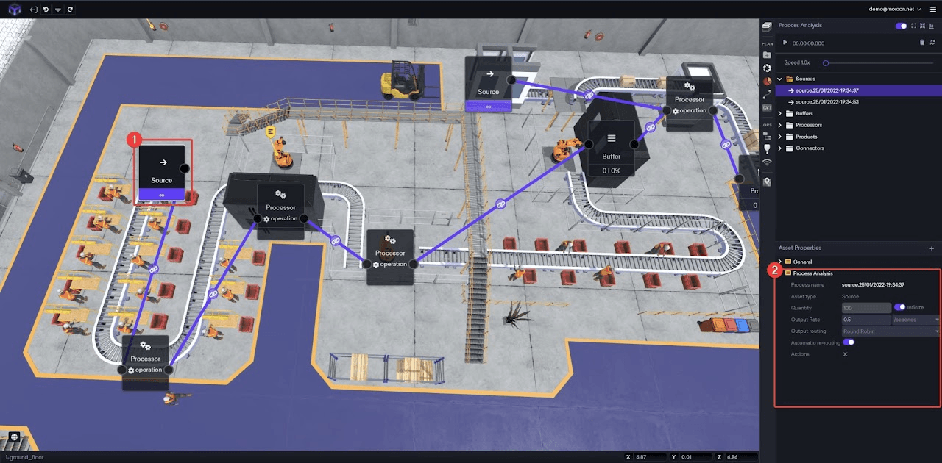Click the Speed slider handle
The image size is (942, 463).
coord(826,63)
